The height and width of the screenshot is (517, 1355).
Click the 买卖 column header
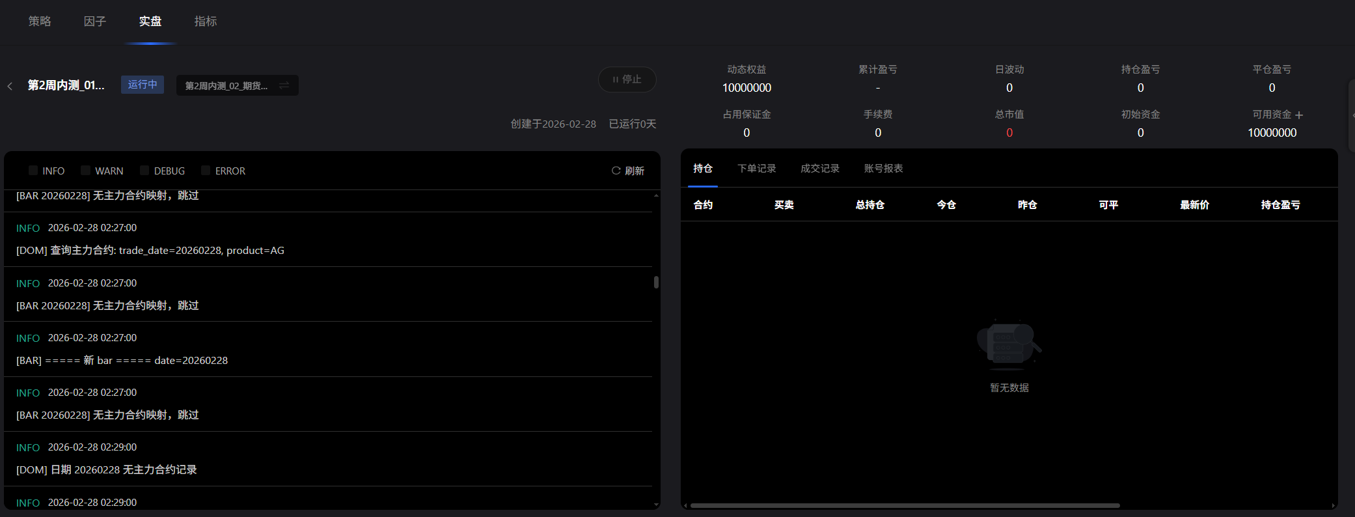784,205
